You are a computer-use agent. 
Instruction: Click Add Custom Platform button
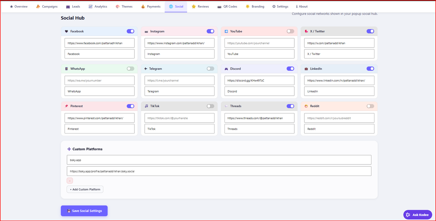click(85, 189)
